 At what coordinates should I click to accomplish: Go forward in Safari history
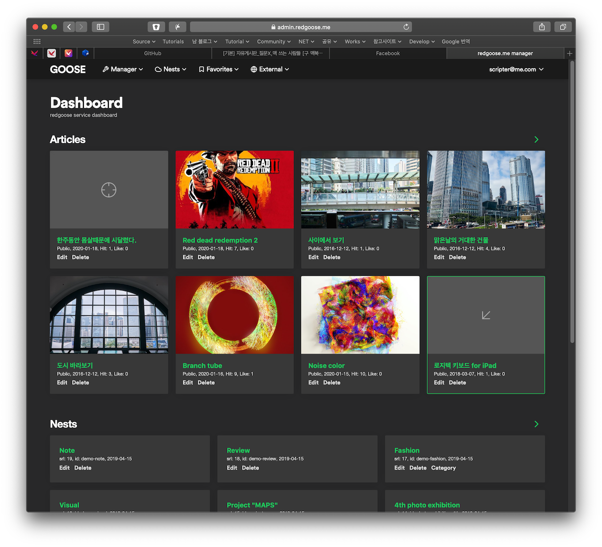coord(81,27)
